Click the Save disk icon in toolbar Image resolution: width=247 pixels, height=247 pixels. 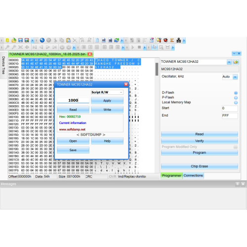(20, 40)
